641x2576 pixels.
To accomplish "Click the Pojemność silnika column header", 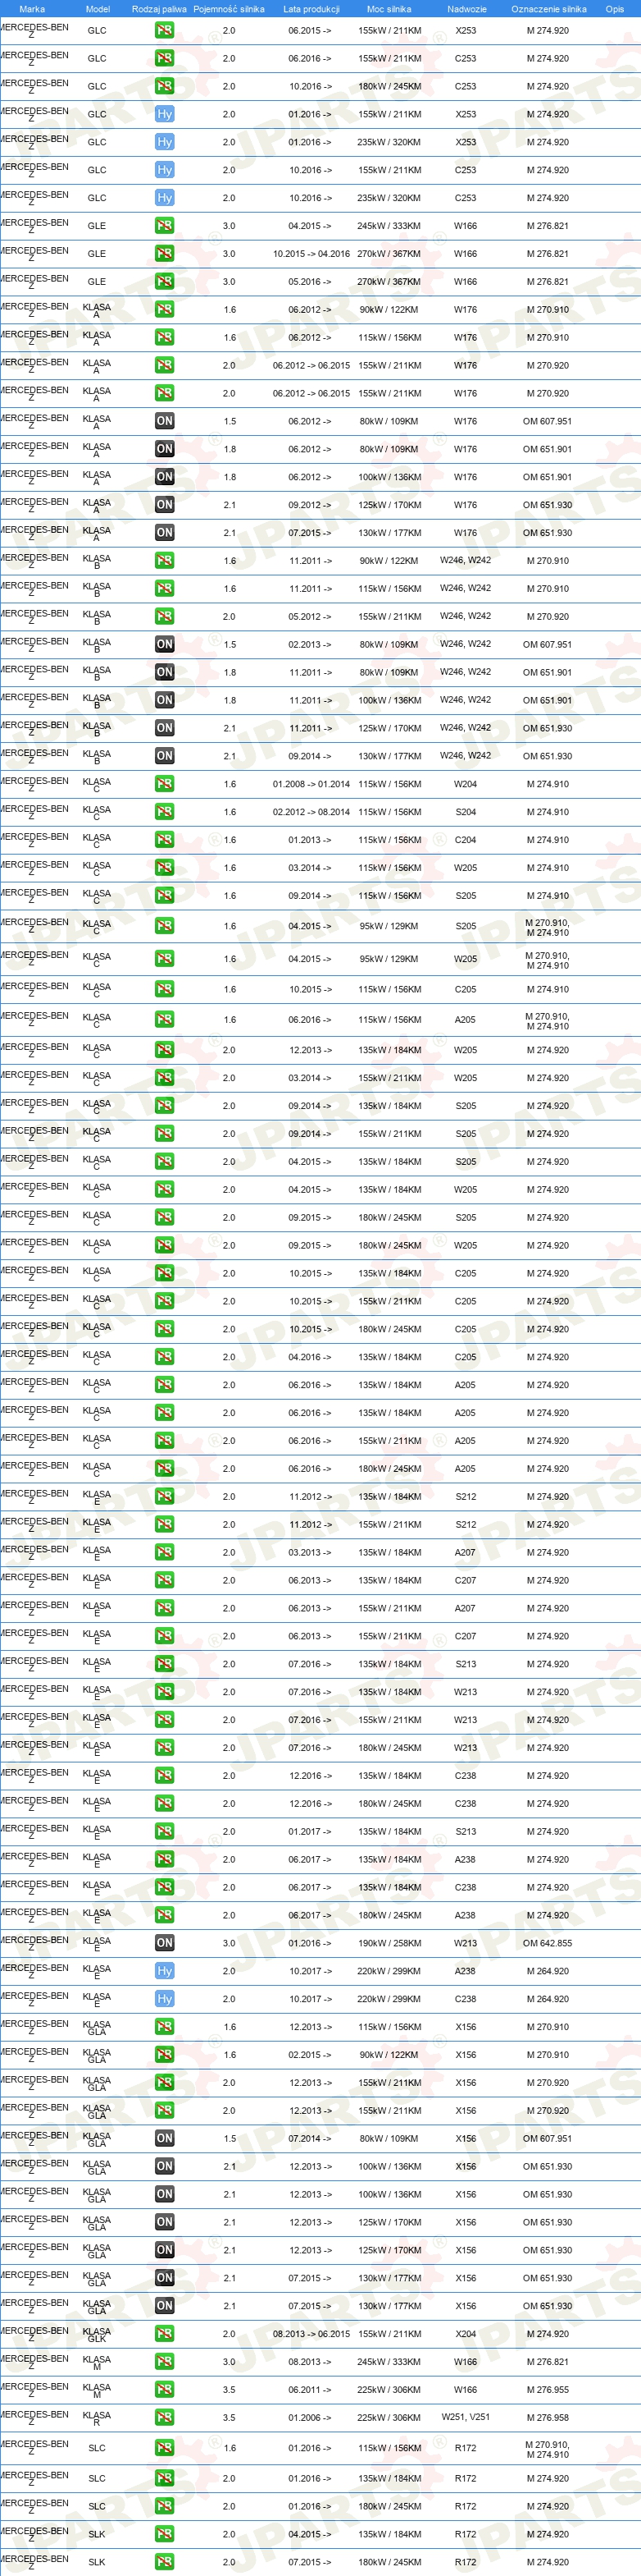I will coord(229,9).
